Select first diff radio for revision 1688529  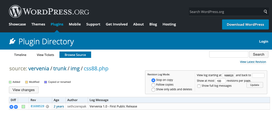coord(11,107)
